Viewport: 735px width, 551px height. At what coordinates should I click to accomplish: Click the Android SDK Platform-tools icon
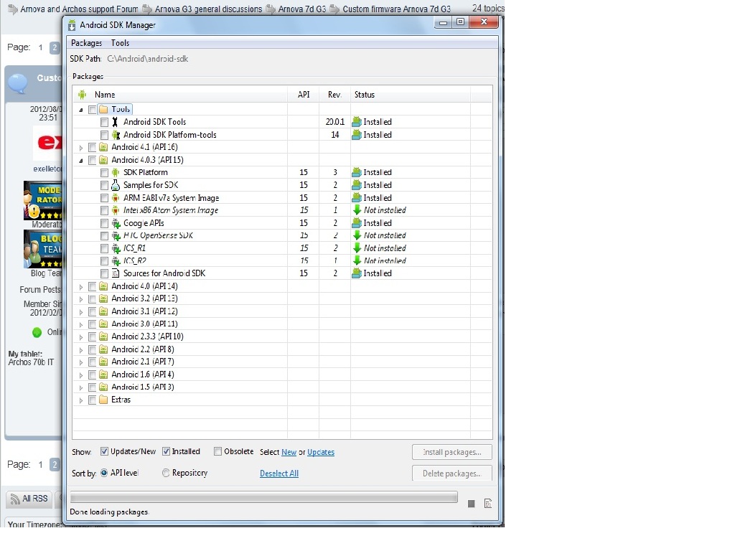pyautogui.click(x=116, y=135)
